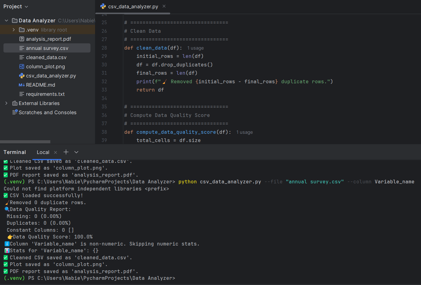This screenshot has width=421, height=285.
Task: Click the cleaned_data.csv file icon
Action: coord(22,57)
